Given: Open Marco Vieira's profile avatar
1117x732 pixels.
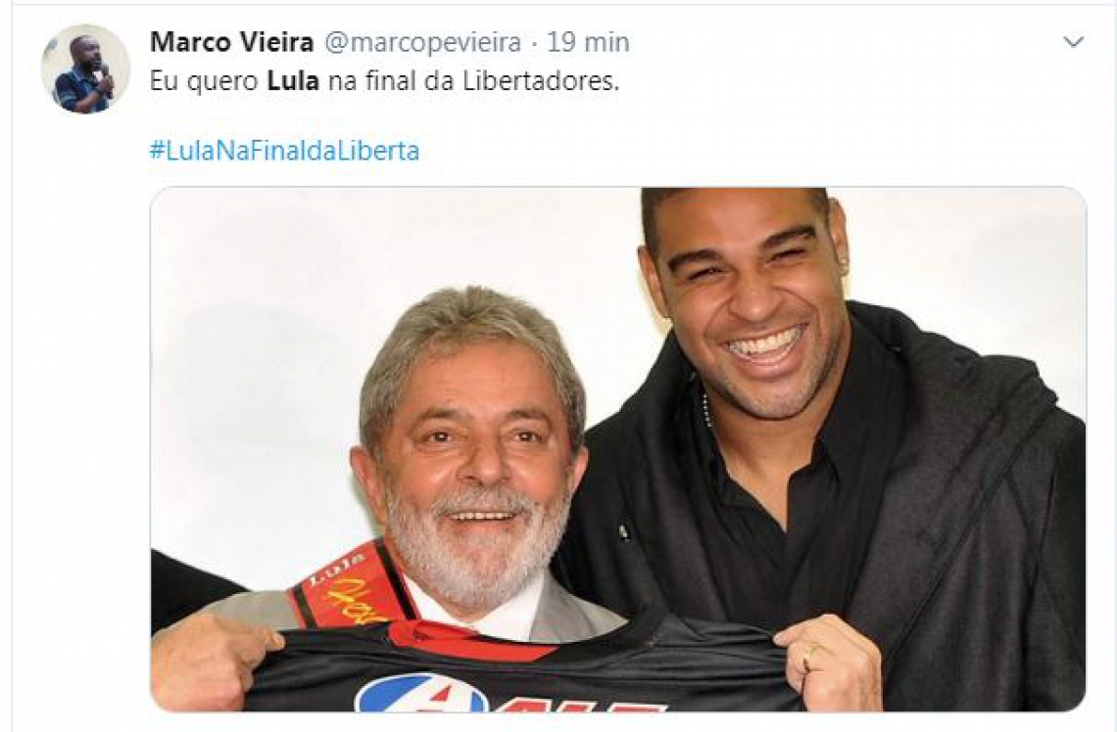Looking at the screenshot, I should [x=85, y=69].
